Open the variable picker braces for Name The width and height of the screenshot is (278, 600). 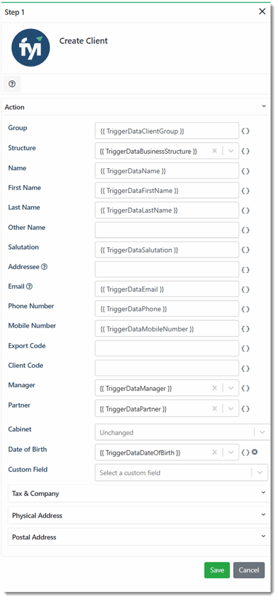[246, 171]
